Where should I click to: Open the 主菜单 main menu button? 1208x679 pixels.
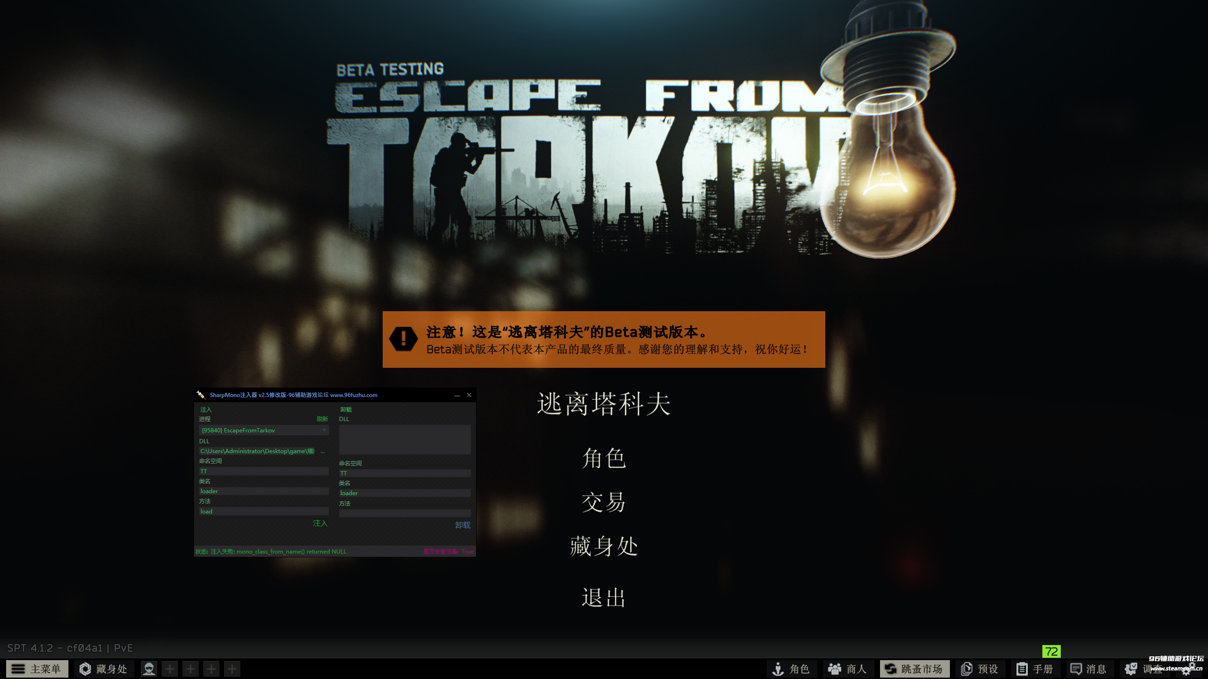pos(37,669)
